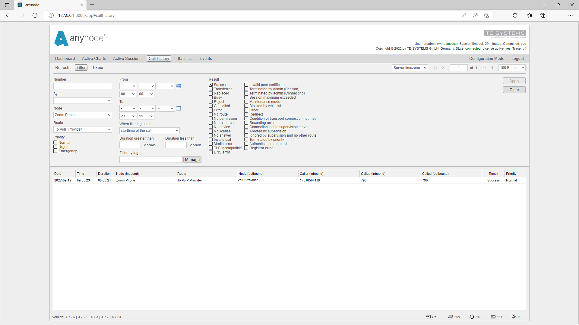Click caller number 17818504118 in table
Viewport: 579px width, 325px height.
click(310, 181)
